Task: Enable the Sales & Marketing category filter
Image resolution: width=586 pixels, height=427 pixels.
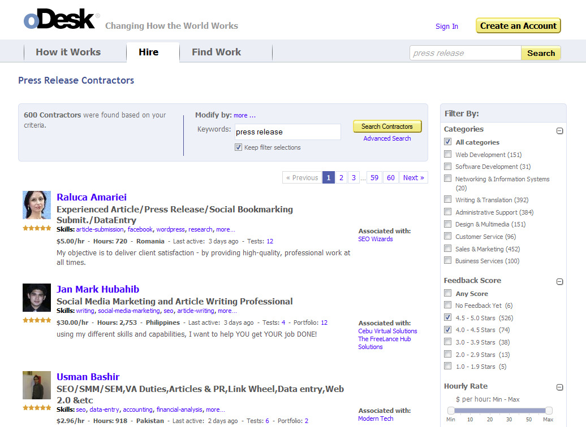Action: click(448, 249)
